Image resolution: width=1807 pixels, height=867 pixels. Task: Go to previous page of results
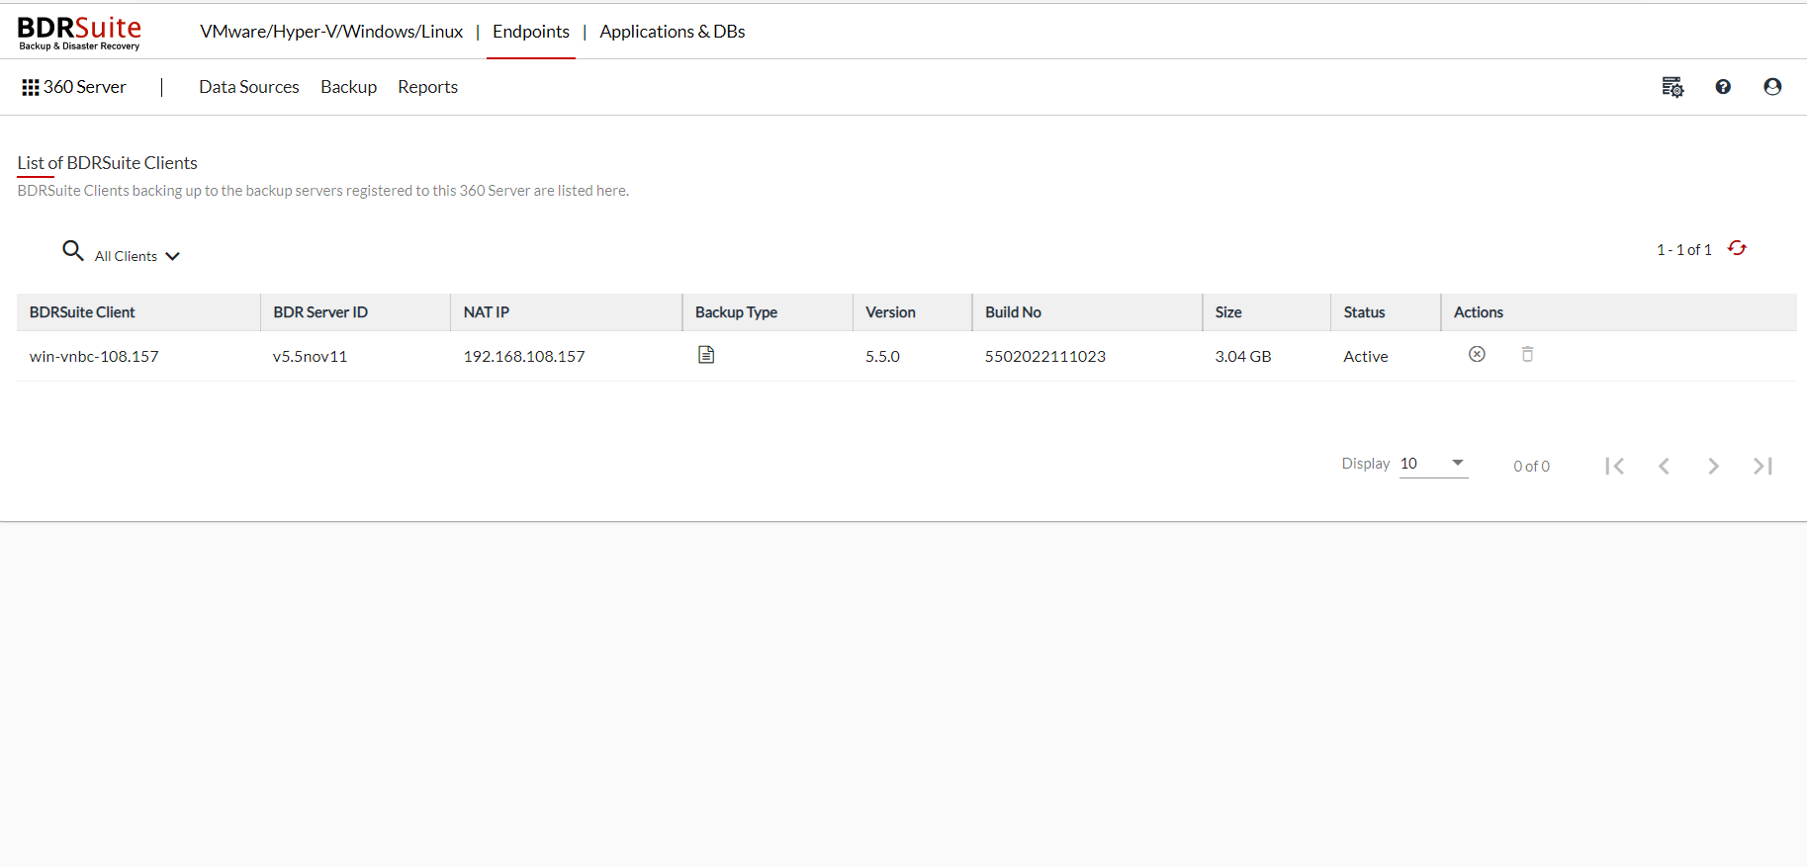click(x=1664, y=466)
